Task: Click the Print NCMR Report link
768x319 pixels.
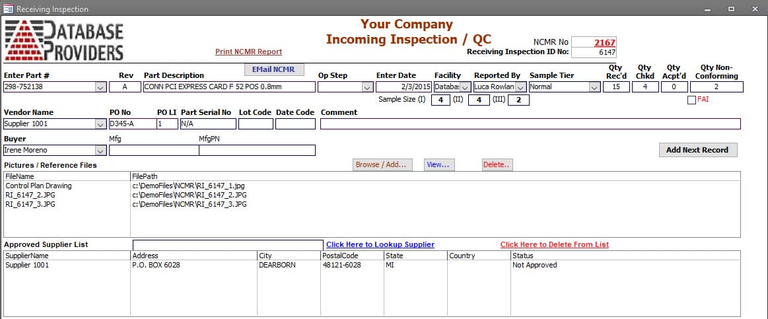Action: click(249, 52)
